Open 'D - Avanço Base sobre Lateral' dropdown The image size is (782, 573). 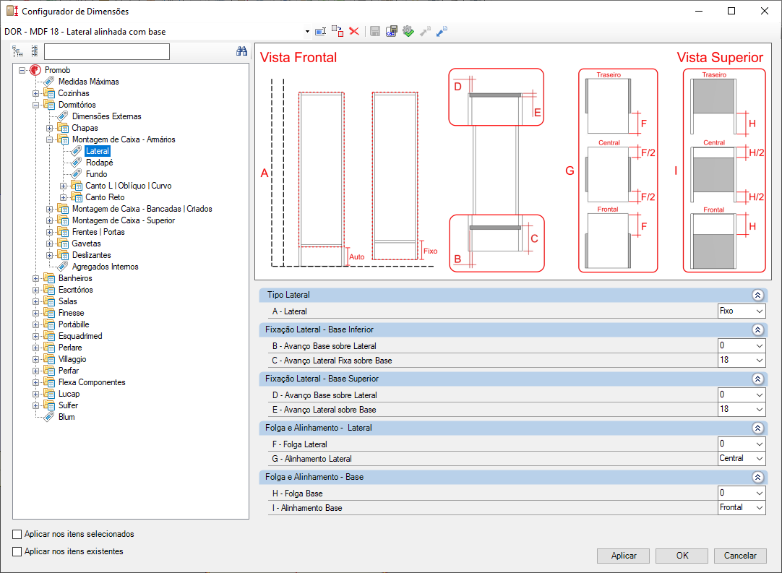pos(742,395)
